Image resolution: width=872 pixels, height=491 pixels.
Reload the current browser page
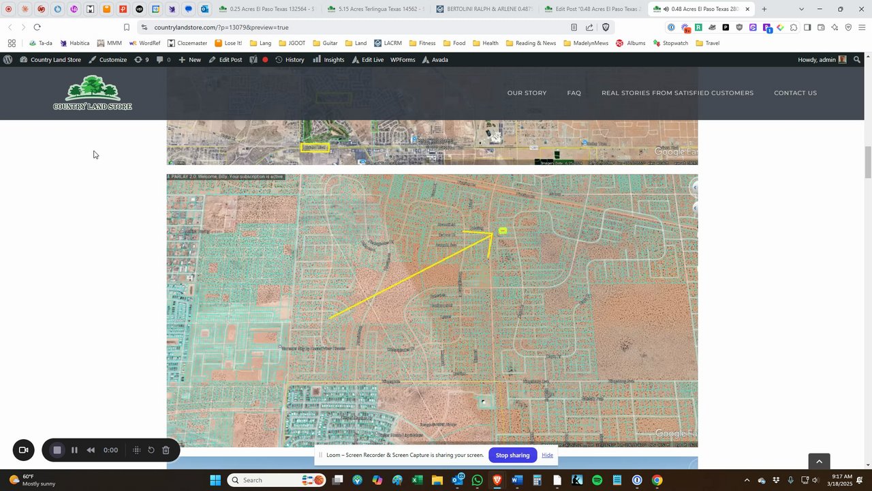click(37, 27)
